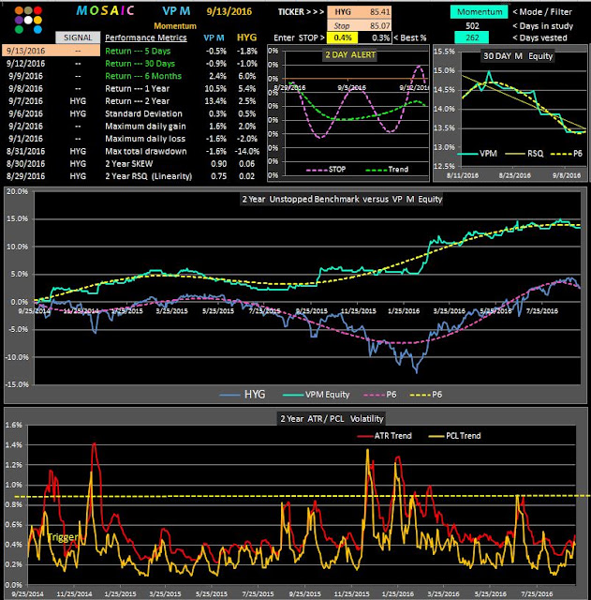591x600 pixels.
Task: Click the HYG signal for 8/31/2016
Action: [78, 151]
